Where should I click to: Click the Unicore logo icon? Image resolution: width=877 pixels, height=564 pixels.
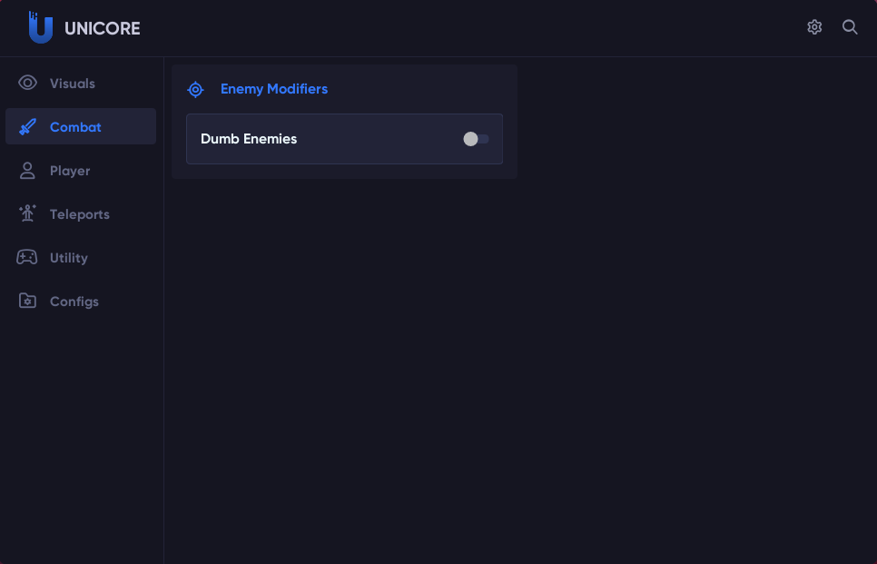(x=40, y=27)
